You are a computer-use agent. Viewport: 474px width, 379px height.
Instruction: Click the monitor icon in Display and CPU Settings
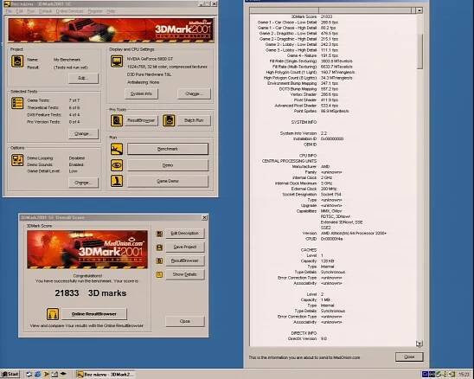coord(117,61)
